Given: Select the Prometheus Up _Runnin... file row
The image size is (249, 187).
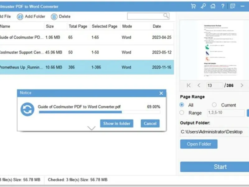Looking at the screenshot, I should (87, 67).
